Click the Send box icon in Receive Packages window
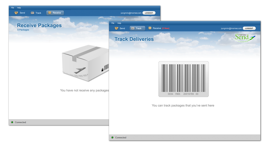This screenshot has width=269, height=168. click(16, 13)
